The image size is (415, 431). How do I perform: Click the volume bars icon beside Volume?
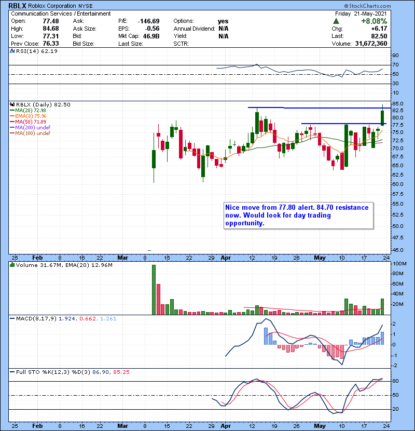pos(12,265)
